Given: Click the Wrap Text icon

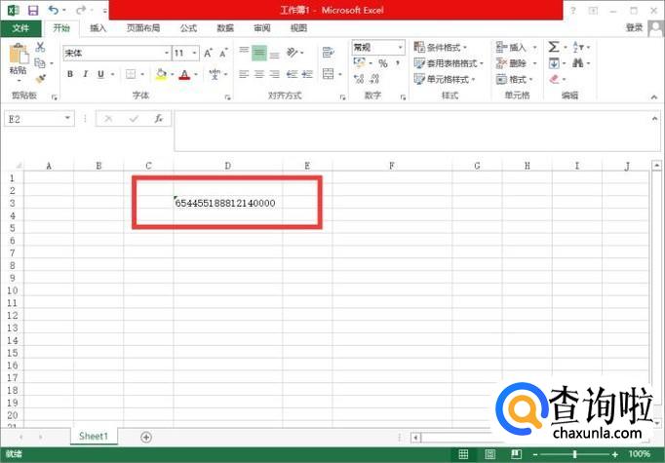Looking at the screenshot, I should click(x=328, y=53).
